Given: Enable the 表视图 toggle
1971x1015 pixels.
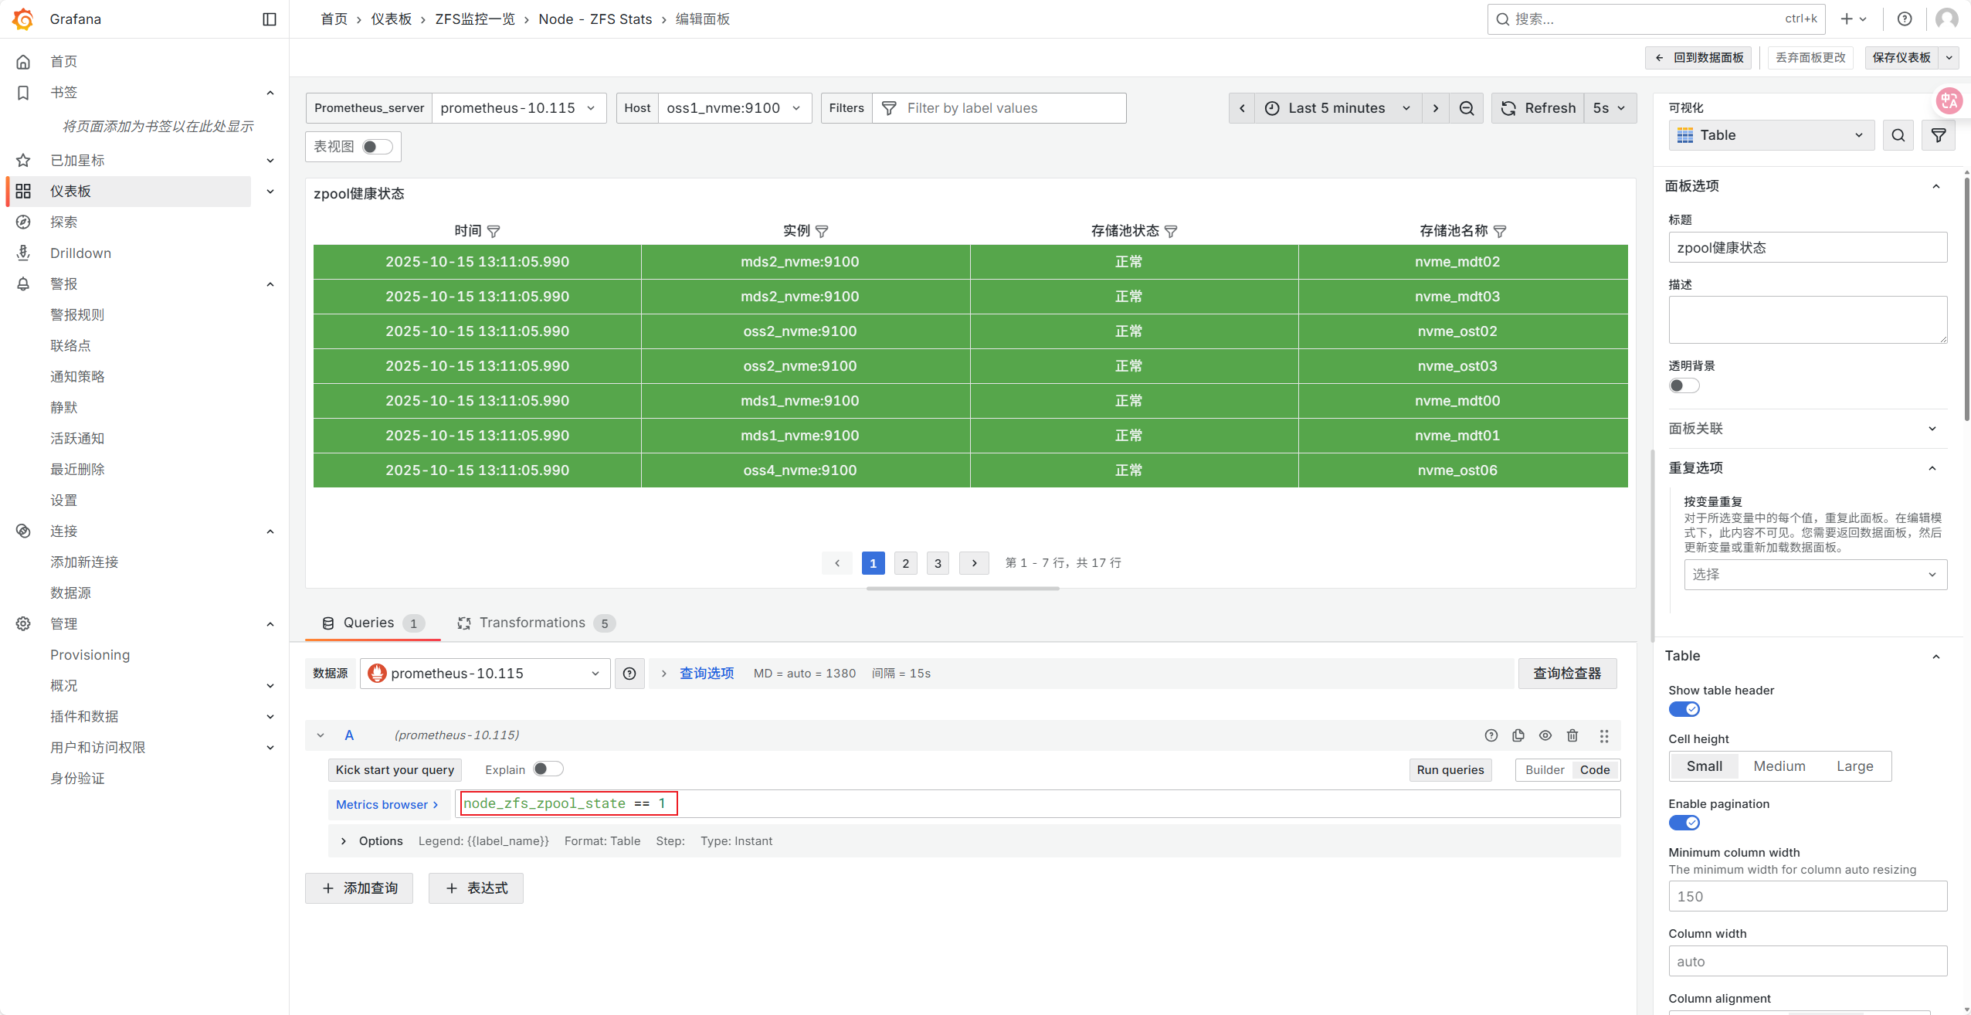Looking at the screenshot, I should [x=378, y=147].
